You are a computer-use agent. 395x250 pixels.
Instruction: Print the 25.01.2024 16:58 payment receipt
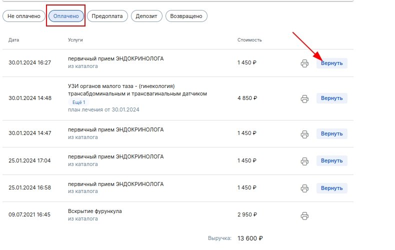coord(304,188)
